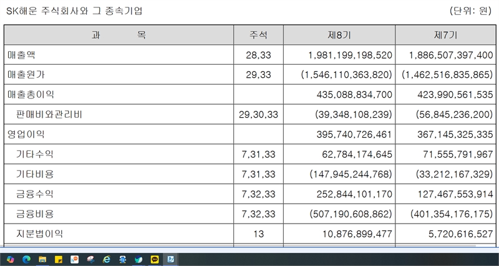
Task: Click the value (507,190,608,862)
Action: [x=351, y=214]
